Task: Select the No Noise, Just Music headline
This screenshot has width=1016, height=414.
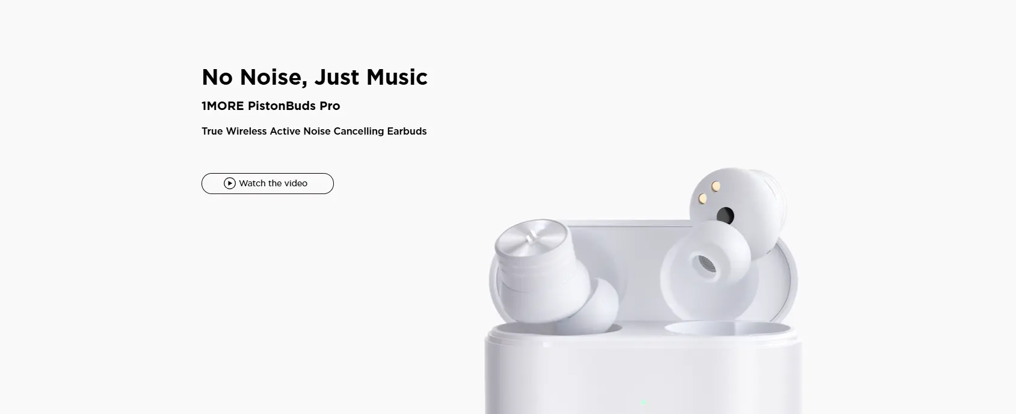Action: pos(315,77)
